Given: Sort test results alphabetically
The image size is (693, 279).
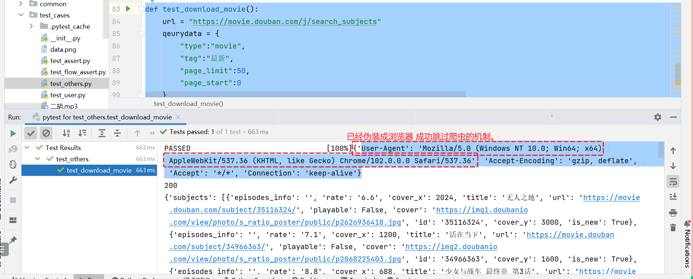Looking at the screenshot, I should pyautogui.click(x=66, y=133).
